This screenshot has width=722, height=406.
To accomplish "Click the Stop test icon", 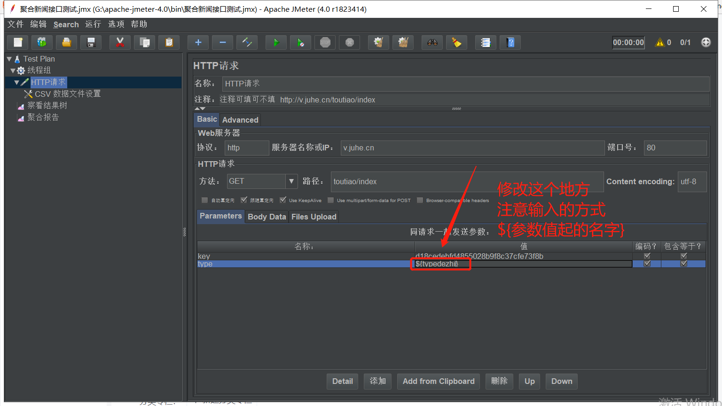I will 325,42.
